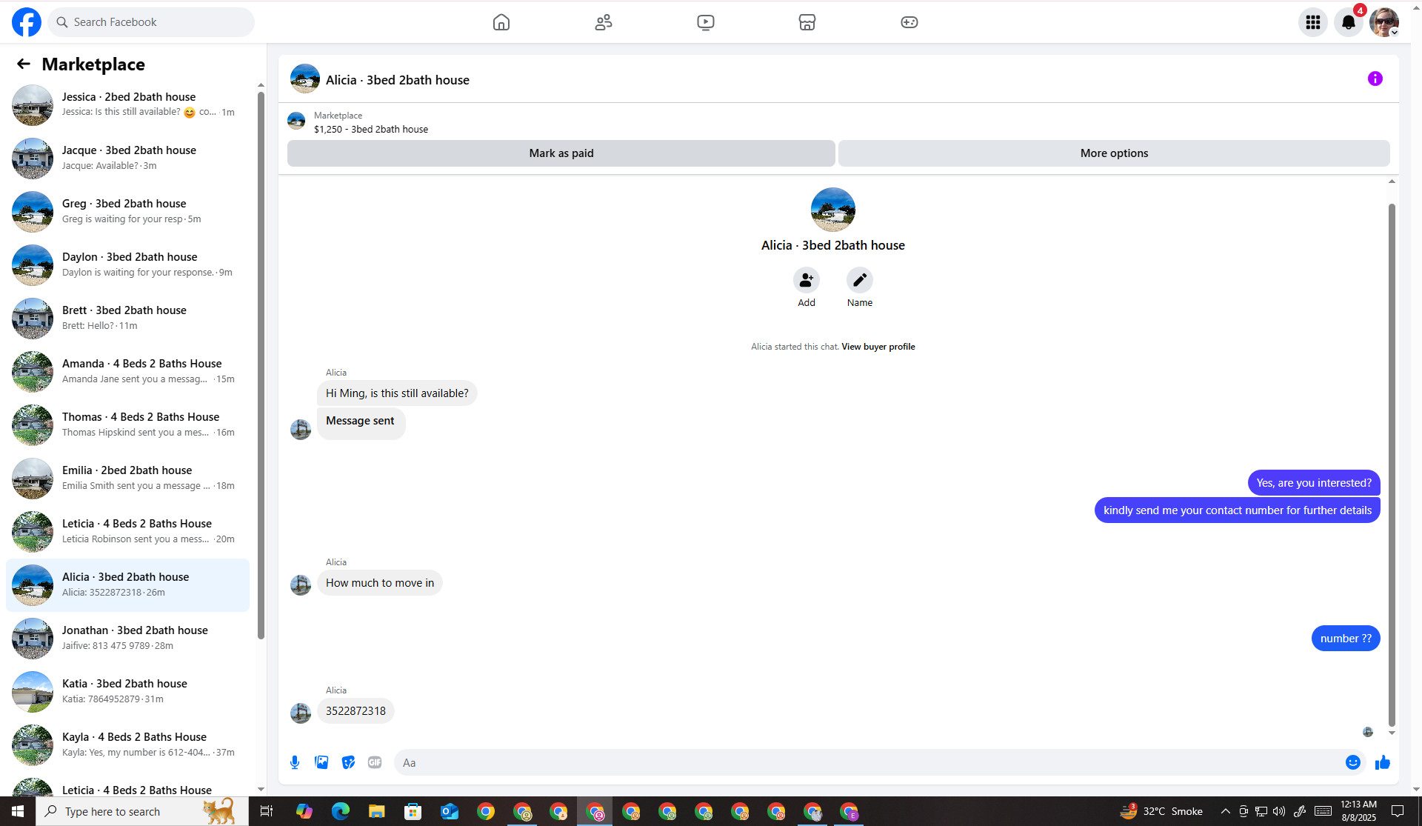Open the GIF picker
The width and height of the screenshot is (1422, 826).
pyautogui.click(x=375, y=762)
